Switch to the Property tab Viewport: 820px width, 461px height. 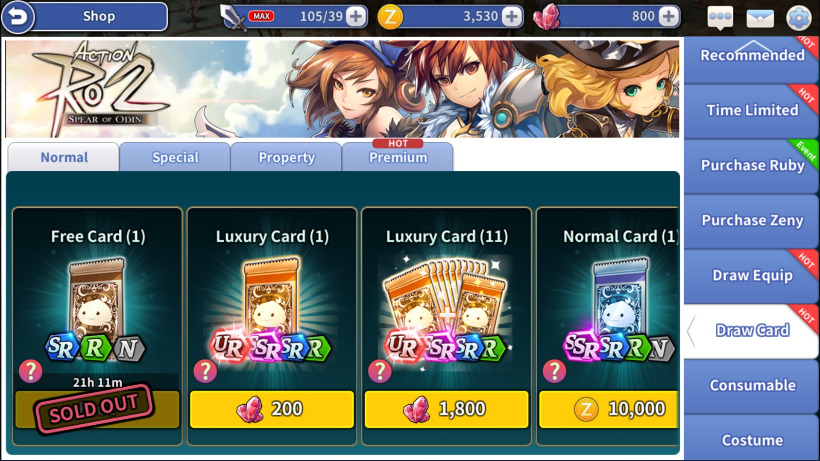[287, 157]
